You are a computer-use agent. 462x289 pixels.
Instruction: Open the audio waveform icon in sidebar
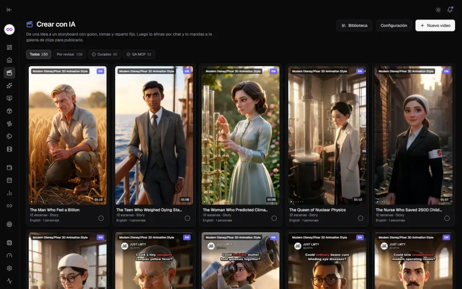tap(9, 124)
